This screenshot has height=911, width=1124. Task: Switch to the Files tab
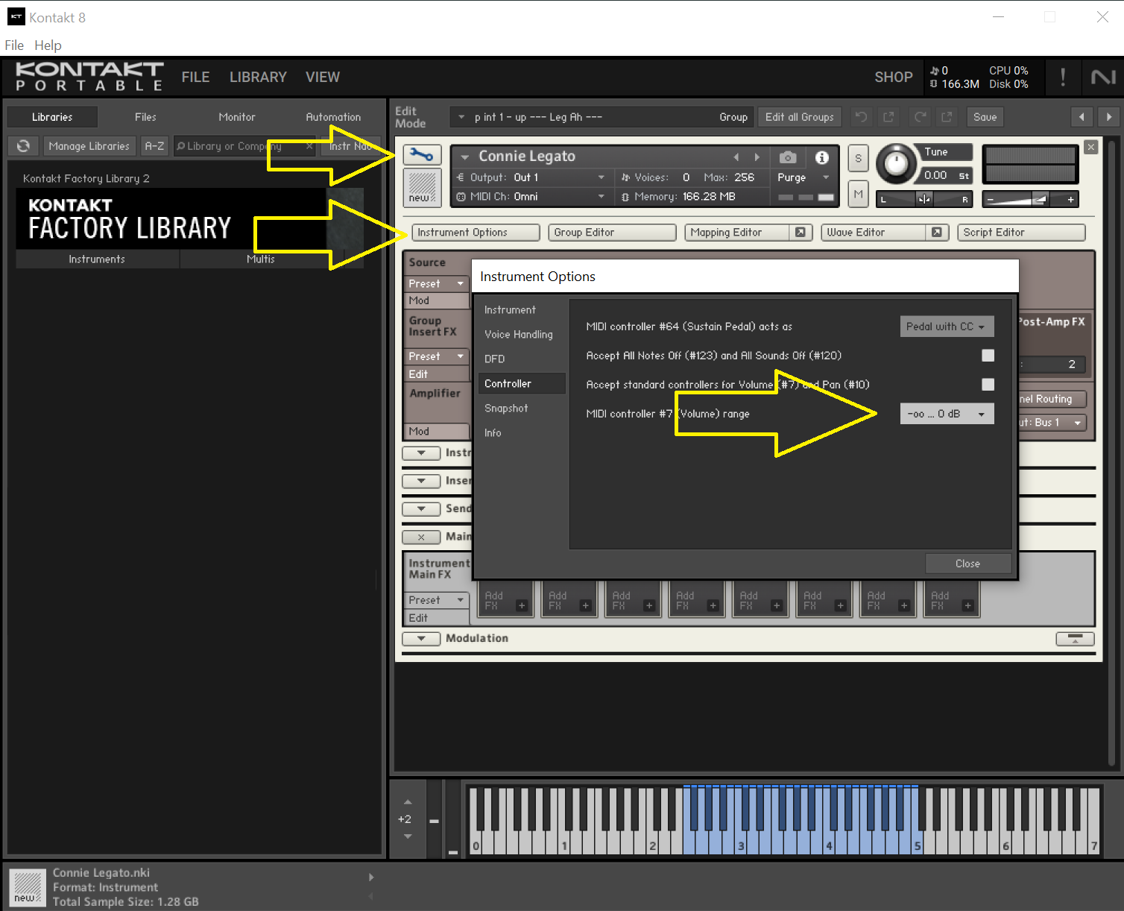point(145,117)
